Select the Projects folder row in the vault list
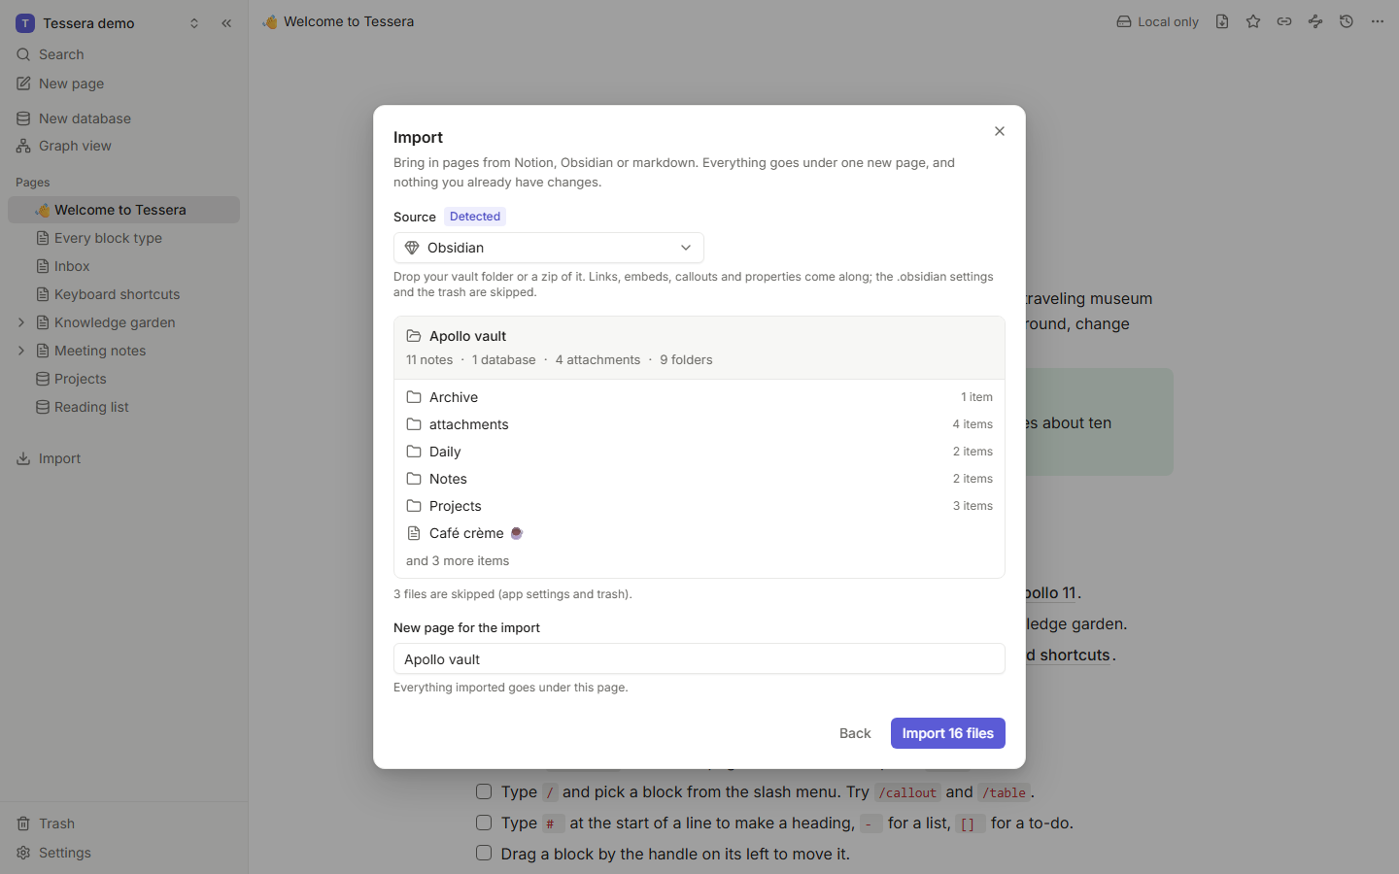The image size is (1399, 874). point(699,506)
